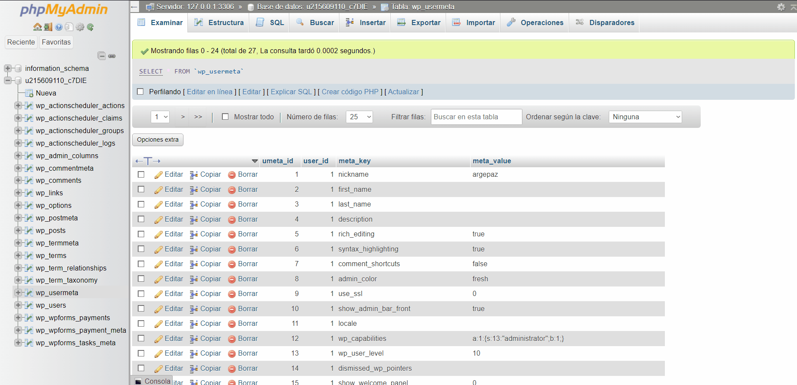Click red Borrar icon for admin_color row

(232, 279)
